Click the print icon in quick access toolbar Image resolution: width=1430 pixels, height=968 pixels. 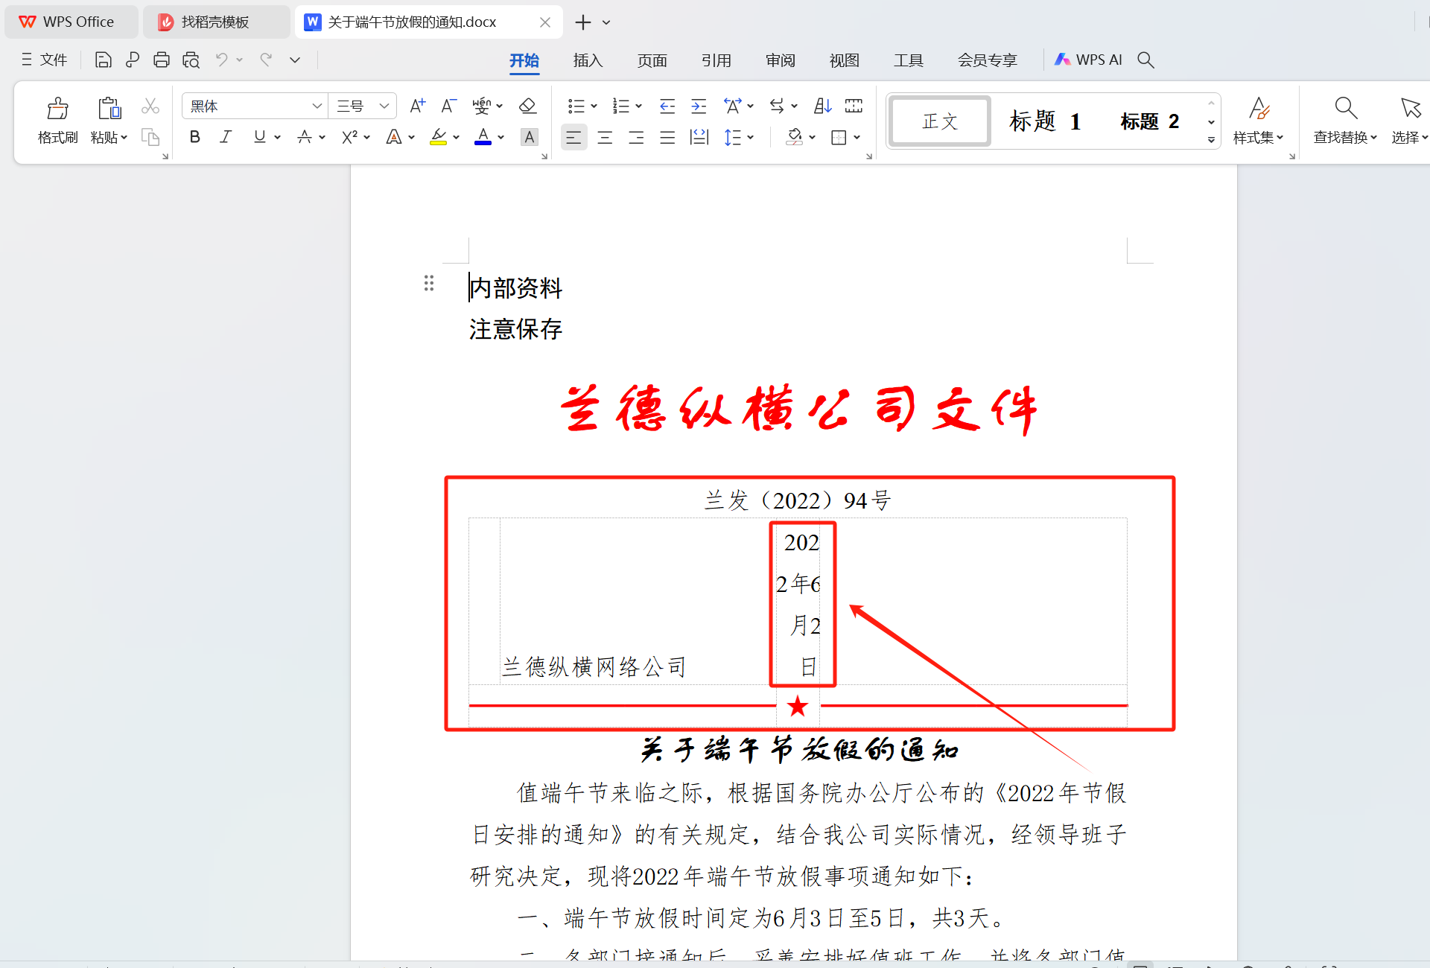pyautogui.click(x=161, y=60)
